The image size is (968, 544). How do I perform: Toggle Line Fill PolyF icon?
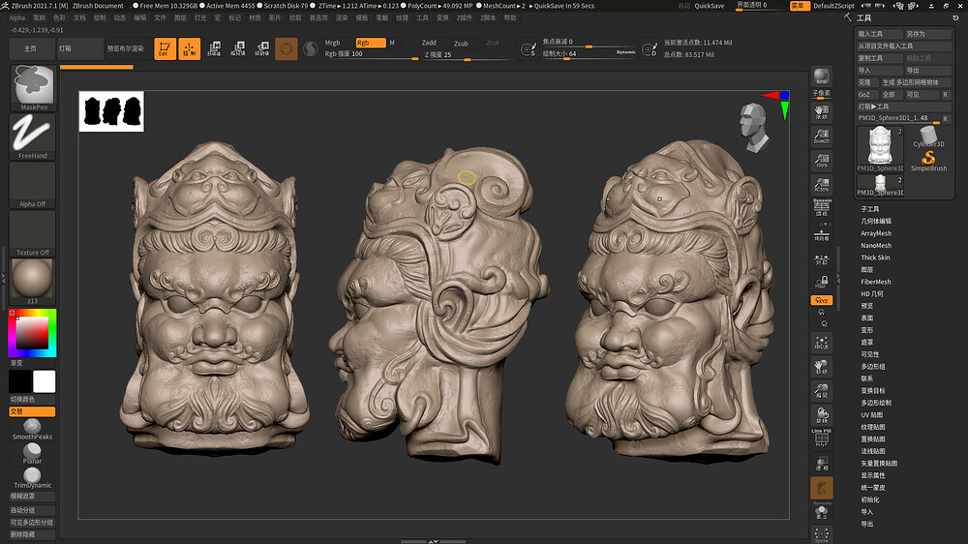coord(822,438)
